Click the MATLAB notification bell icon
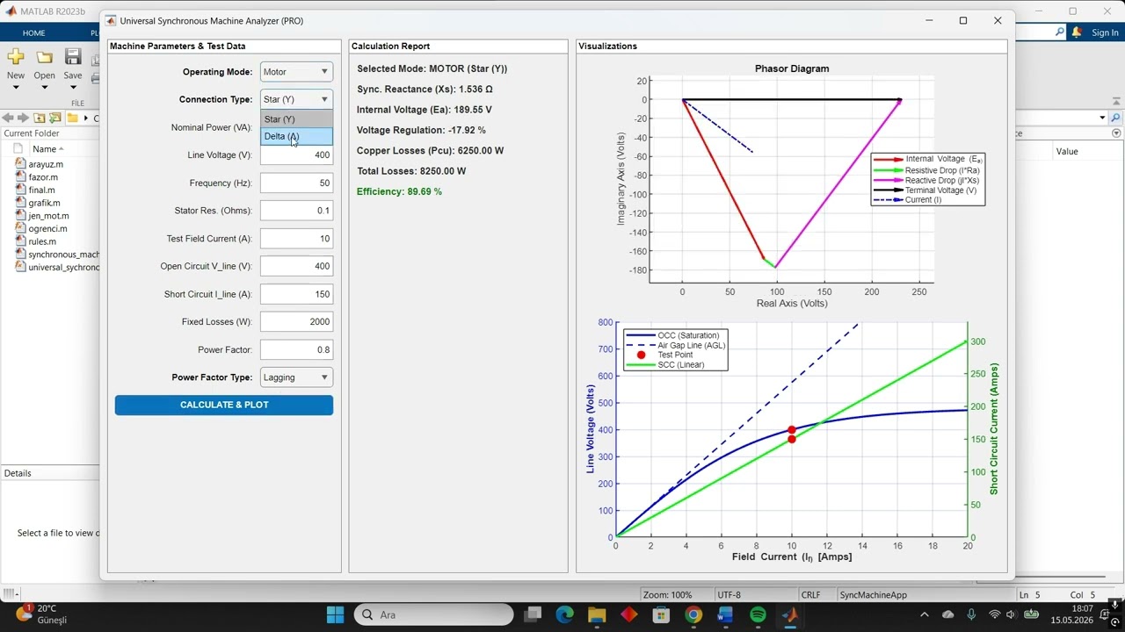The width and height of the screenshot is (1125, 632). point(1077,32)
